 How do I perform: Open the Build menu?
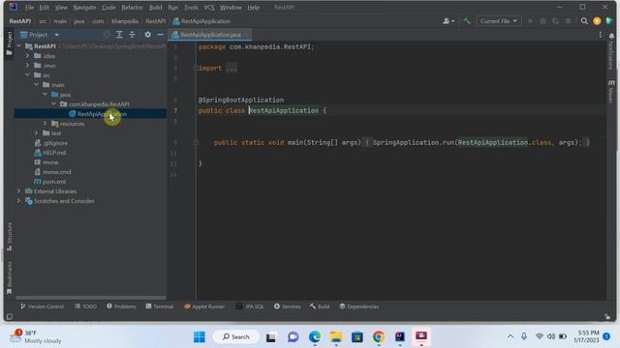point(155,8)
